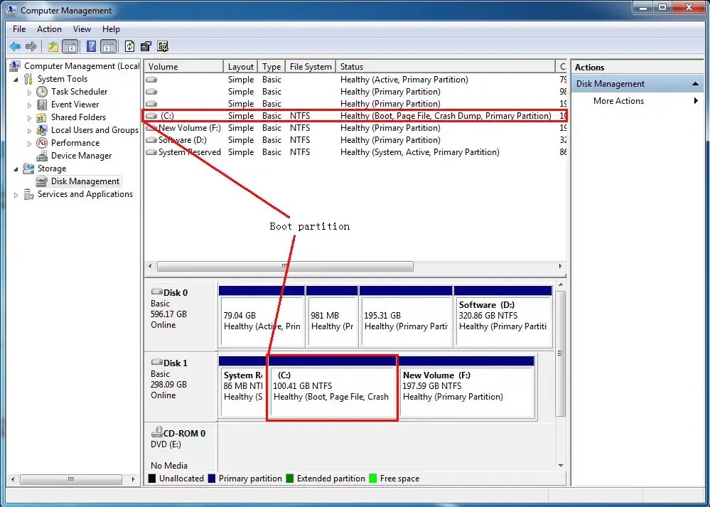Click the Computer Management title bar icon
The width and height of the screenshot is (710, 507).
tap(11, 9)
